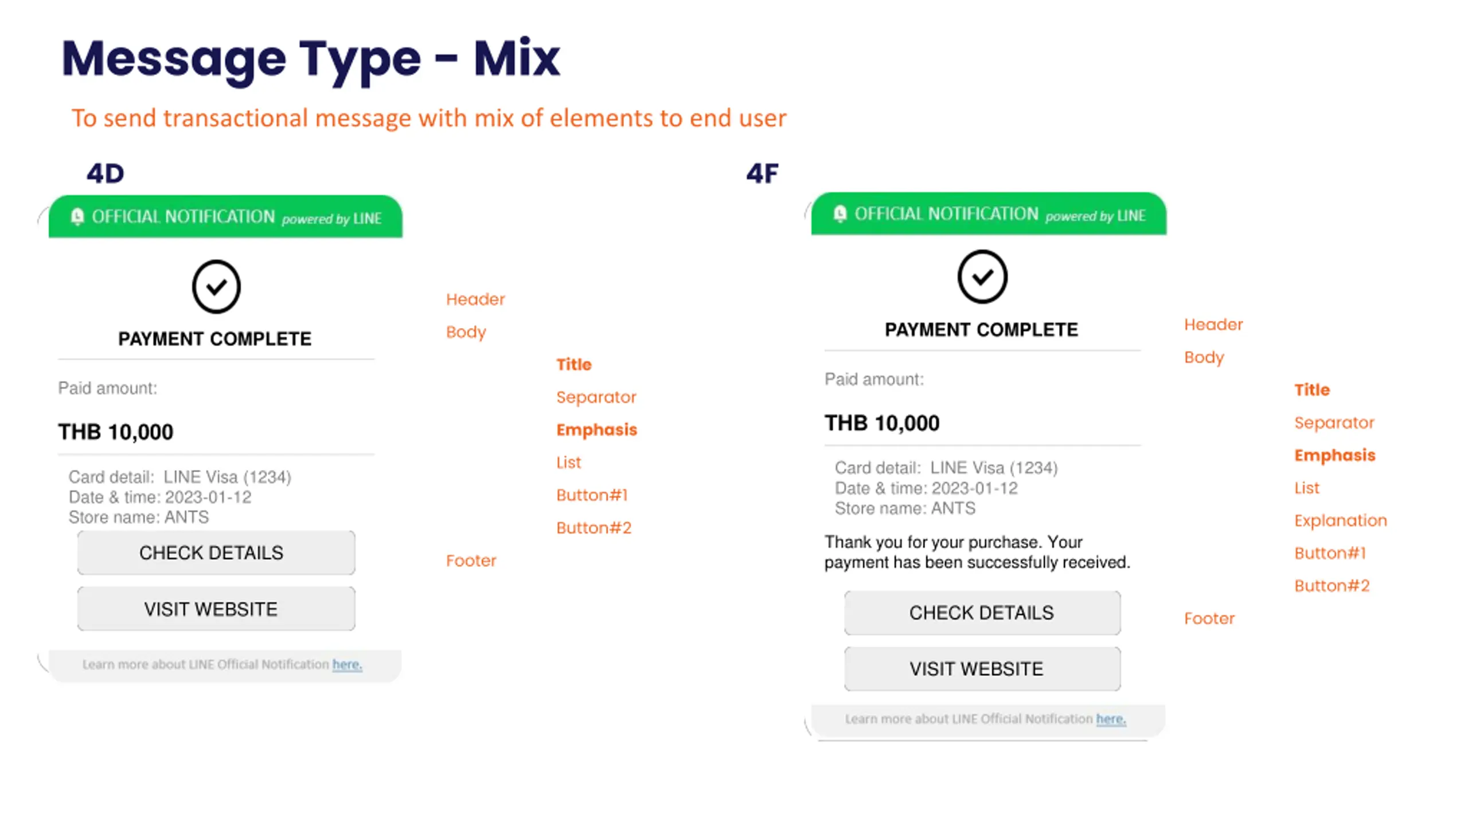Screen dimensions: 1468x826
Task: Open the 'here' link in 4F footer
Action: point(1111,719)
